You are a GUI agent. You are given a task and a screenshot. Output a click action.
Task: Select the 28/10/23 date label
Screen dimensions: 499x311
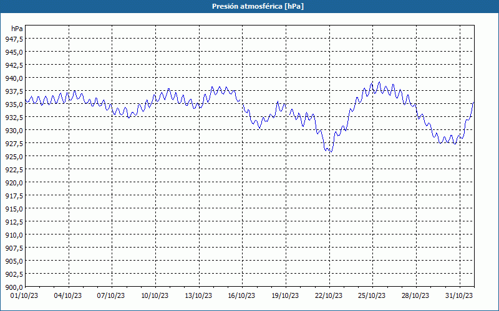415,296
